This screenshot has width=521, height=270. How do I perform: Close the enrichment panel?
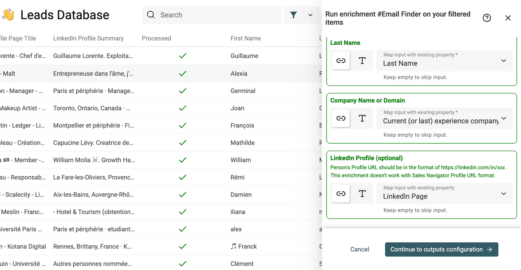click(508, 18)
